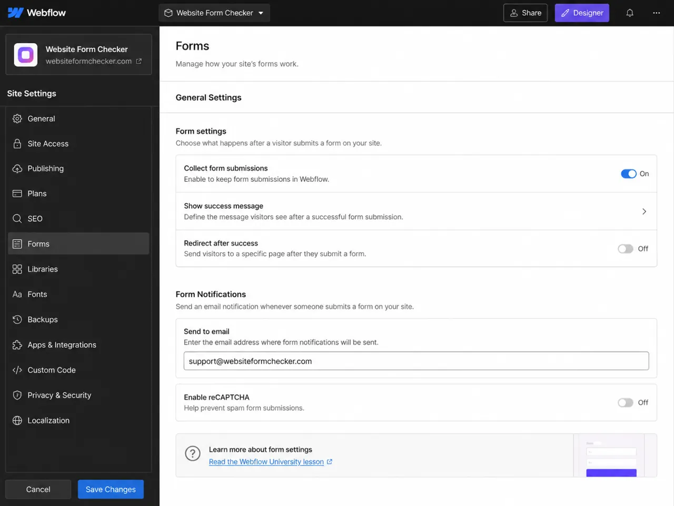This screenshot has width=674, height=506.
Task: Open websiteformchecker.com site link
Action: (88, 61)
